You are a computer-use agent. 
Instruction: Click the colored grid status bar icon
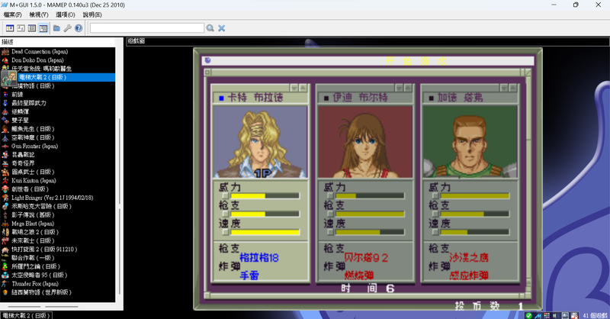pos(547,315)
